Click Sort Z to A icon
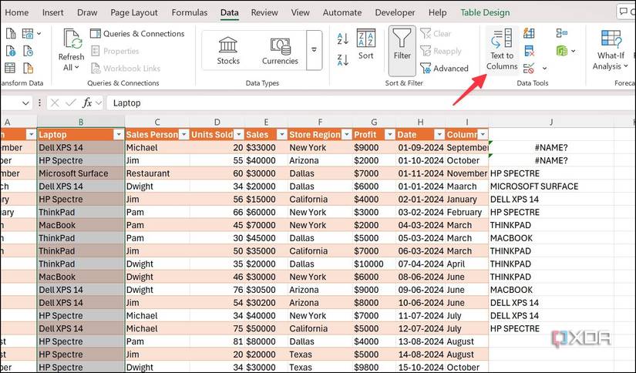The height and width of the screenshot is (373, 636). pos(343,60)
